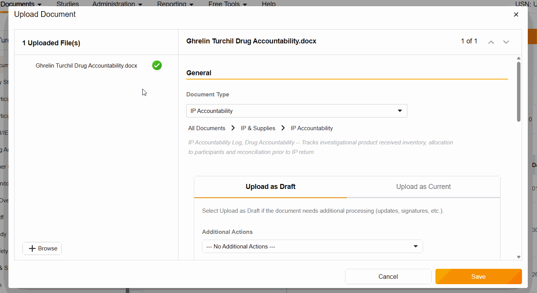Open the Document Type dropdown
Viewport: 537px width, 293px height.
(297, 111)
